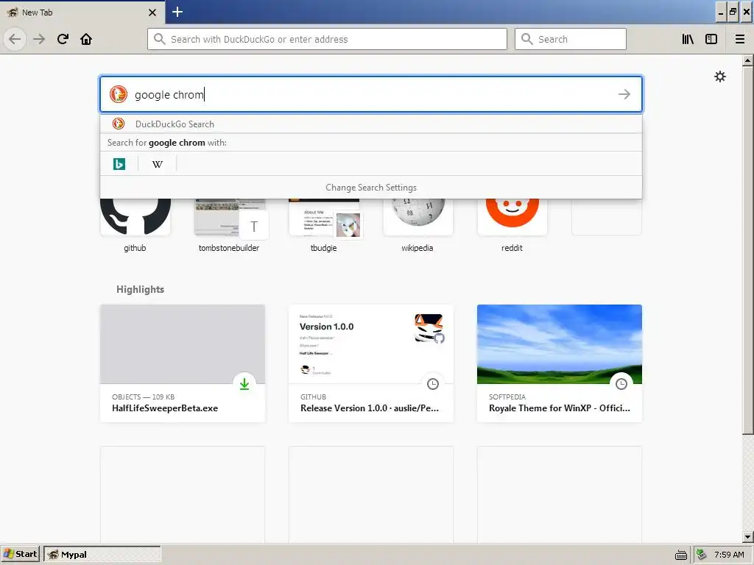Open the tbudgie top site tile

324,225
